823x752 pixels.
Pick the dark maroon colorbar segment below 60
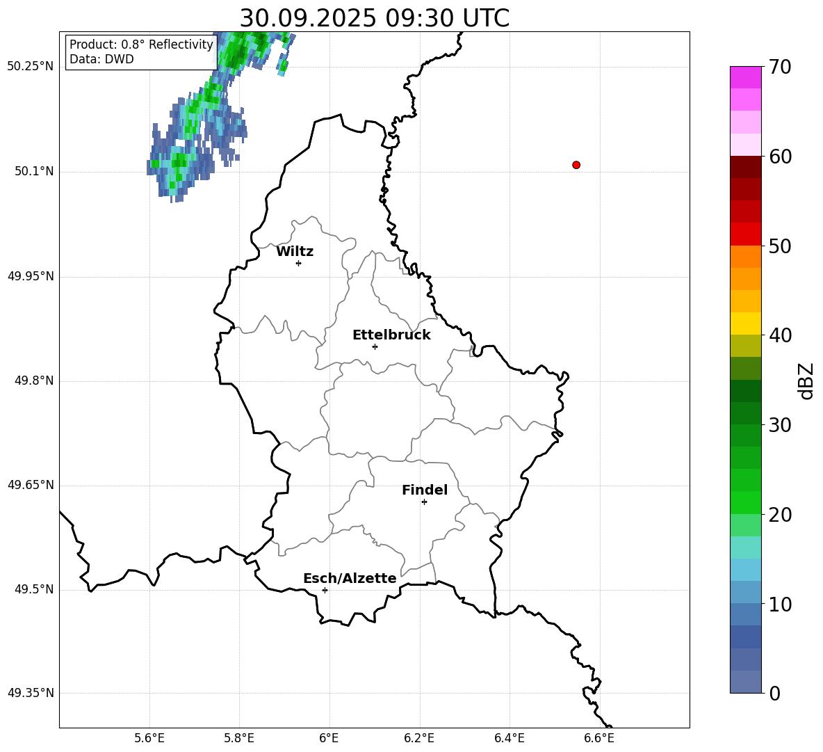pos(745,167)
